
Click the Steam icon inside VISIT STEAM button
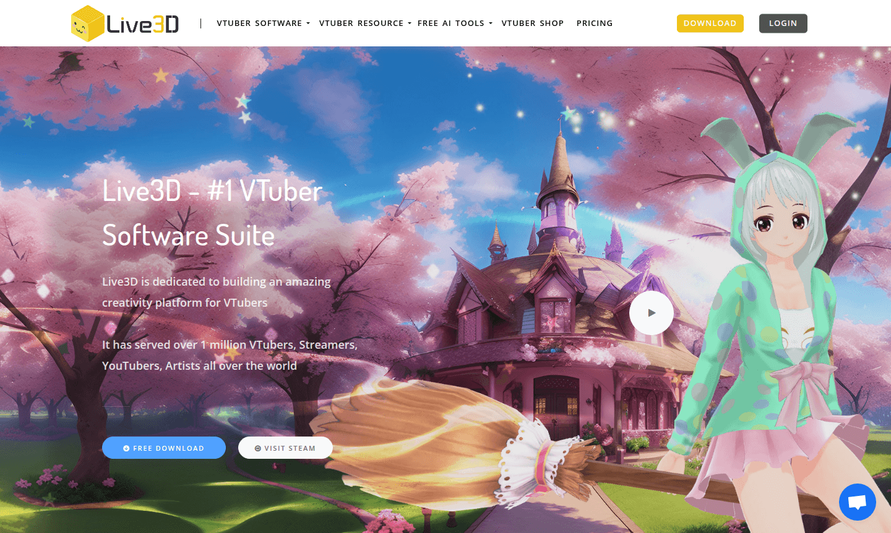coord(259,448)
